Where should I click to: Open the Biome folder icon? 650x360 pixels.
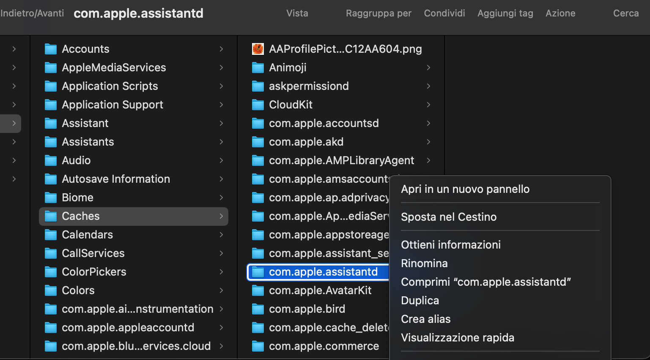(50, 198)
